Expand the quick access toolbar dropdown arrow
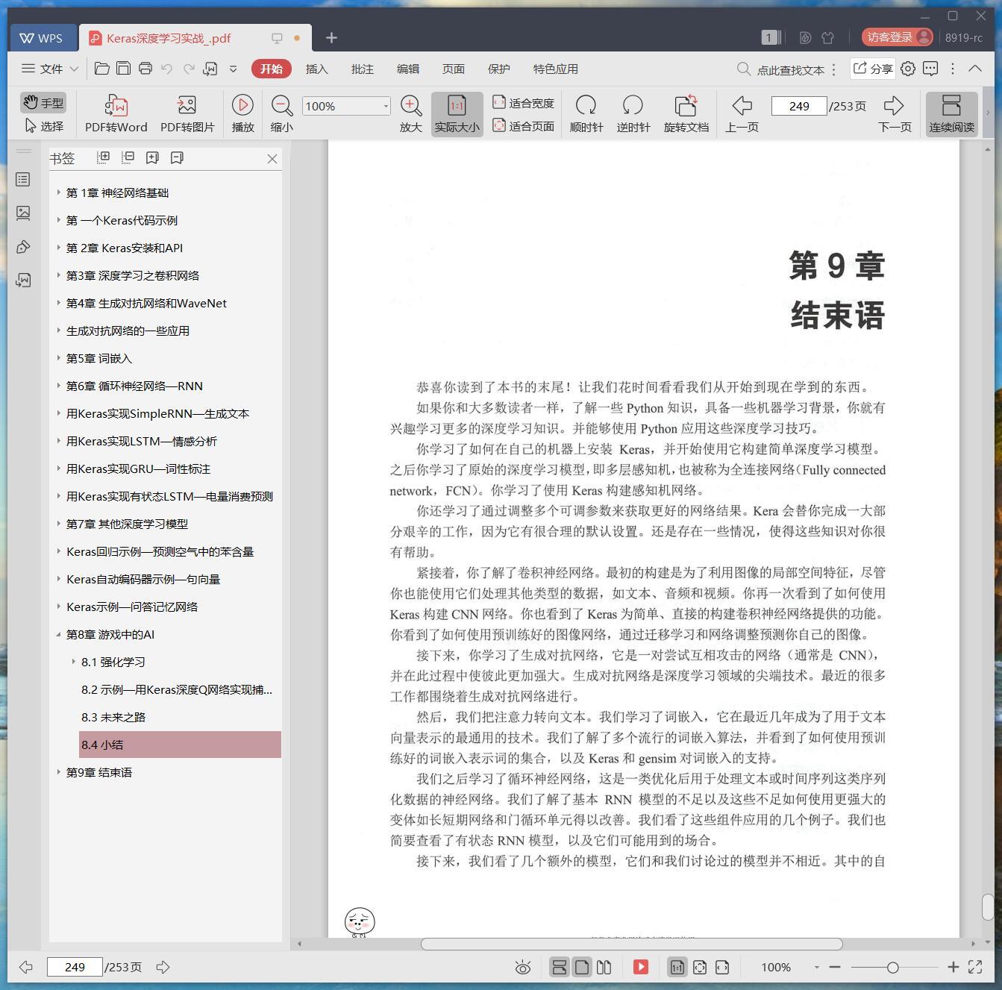Image resolution: width=1002 pixels, height=990 pixels. [x=233, y=69]
